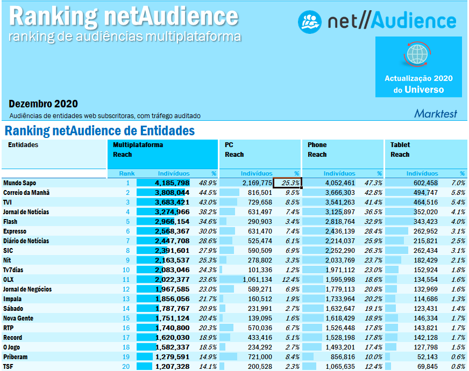Select the Dezembro 2020 date cell
Viewport: 469px width, 371px height.
point(44,104)
